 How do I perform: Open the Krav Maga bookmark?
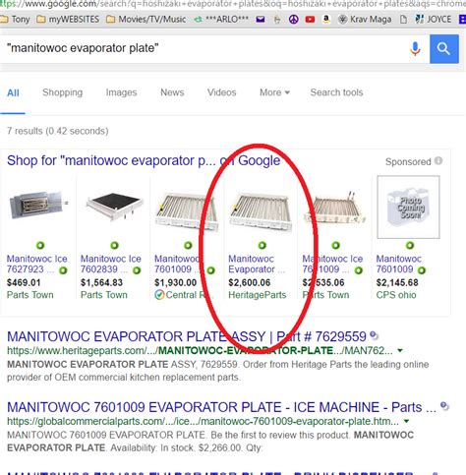(x=365, y=20)
